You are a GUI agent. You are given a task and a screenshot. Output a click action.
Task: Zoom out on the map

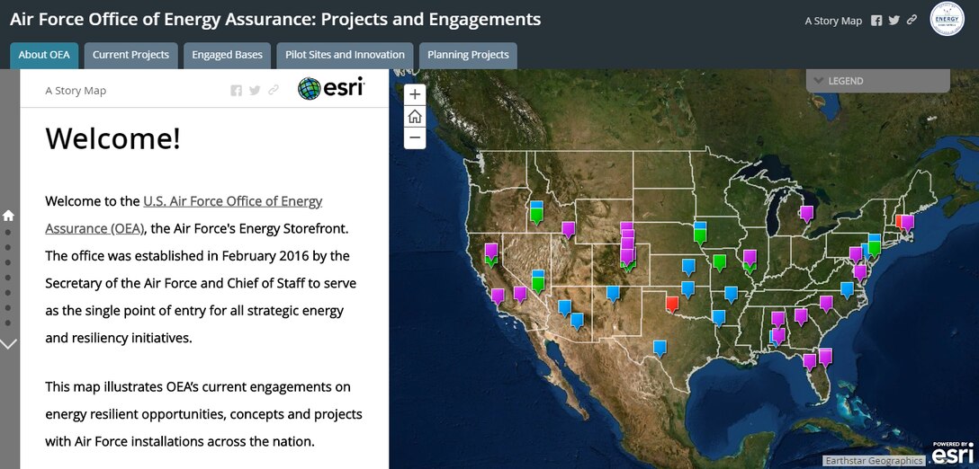415,137
